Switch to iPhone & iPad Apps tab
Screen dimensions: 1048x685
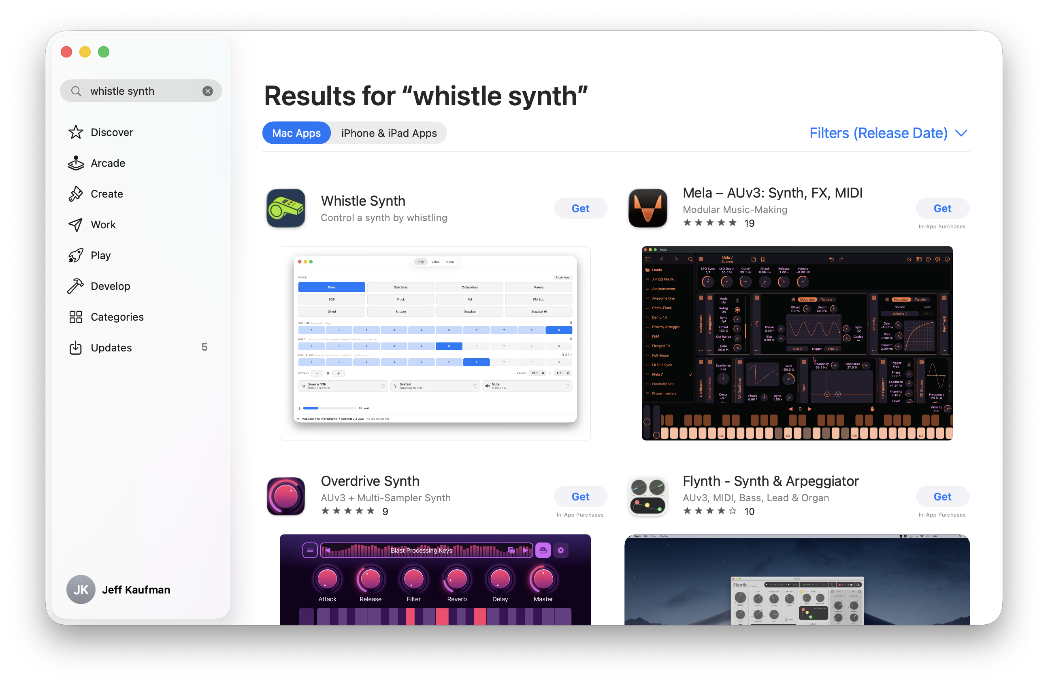coord(389,133)
